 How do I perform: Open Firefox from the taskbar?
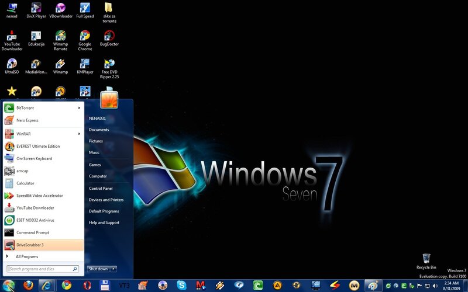coord(28,286)
